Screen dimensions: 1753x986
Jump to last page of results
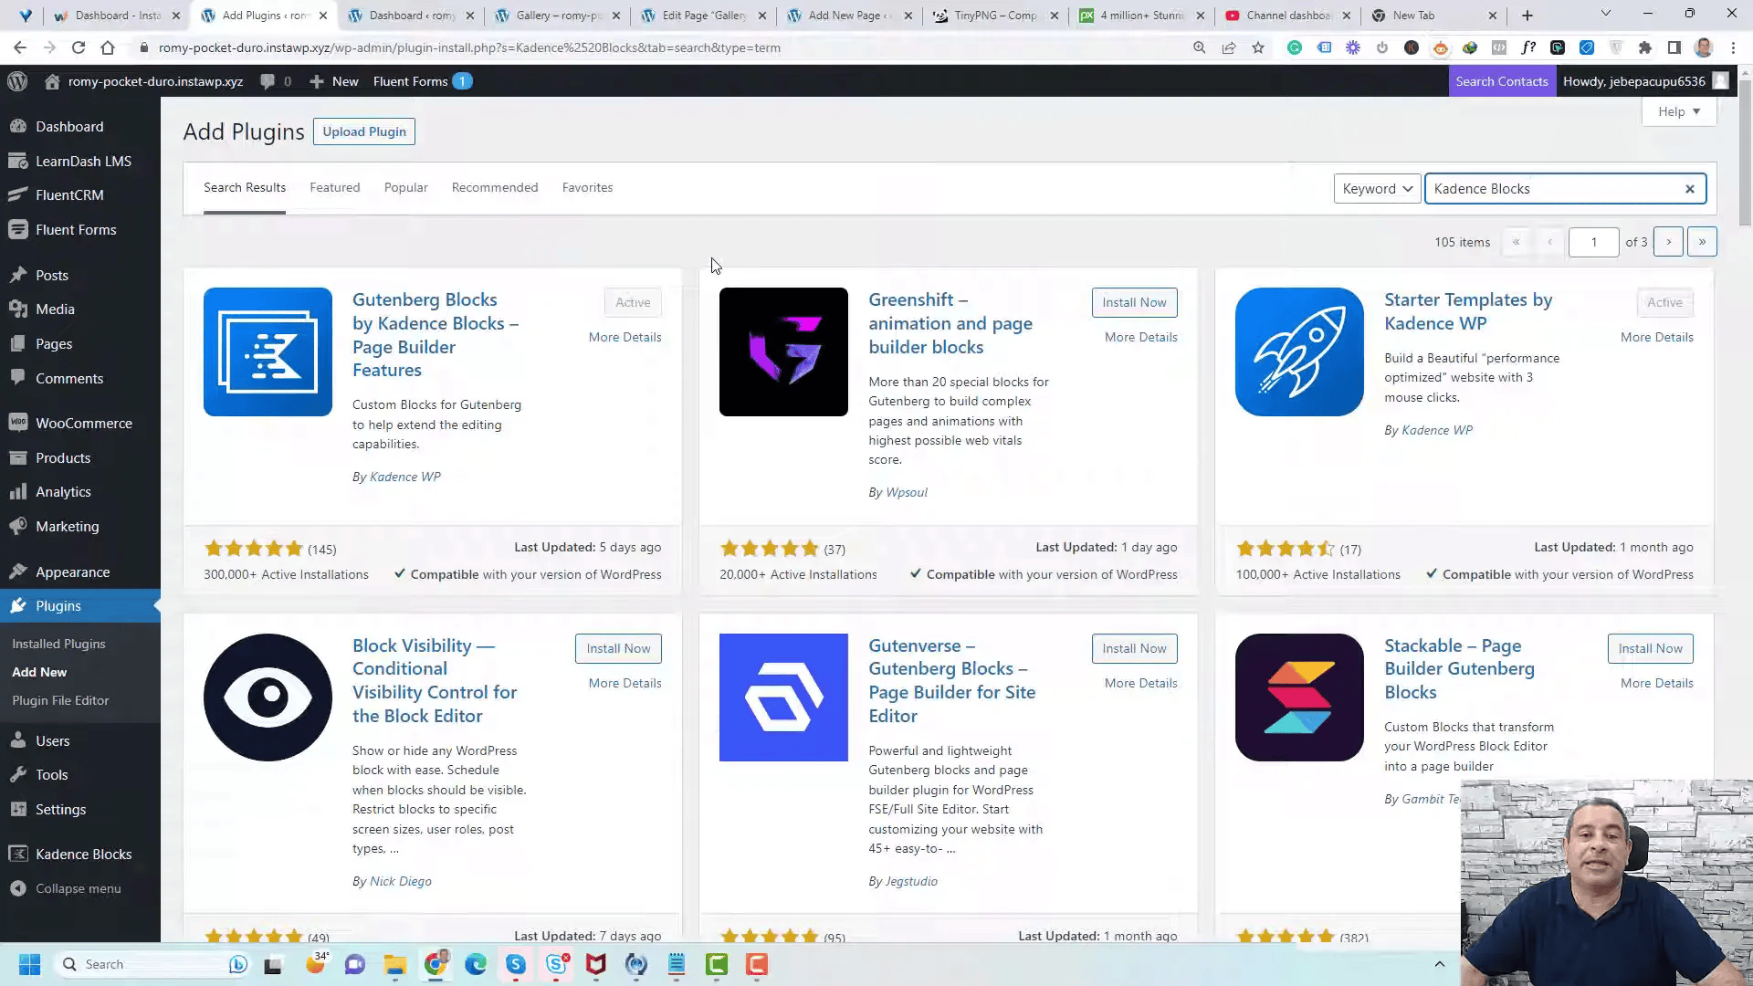(x=1702, y=242)
